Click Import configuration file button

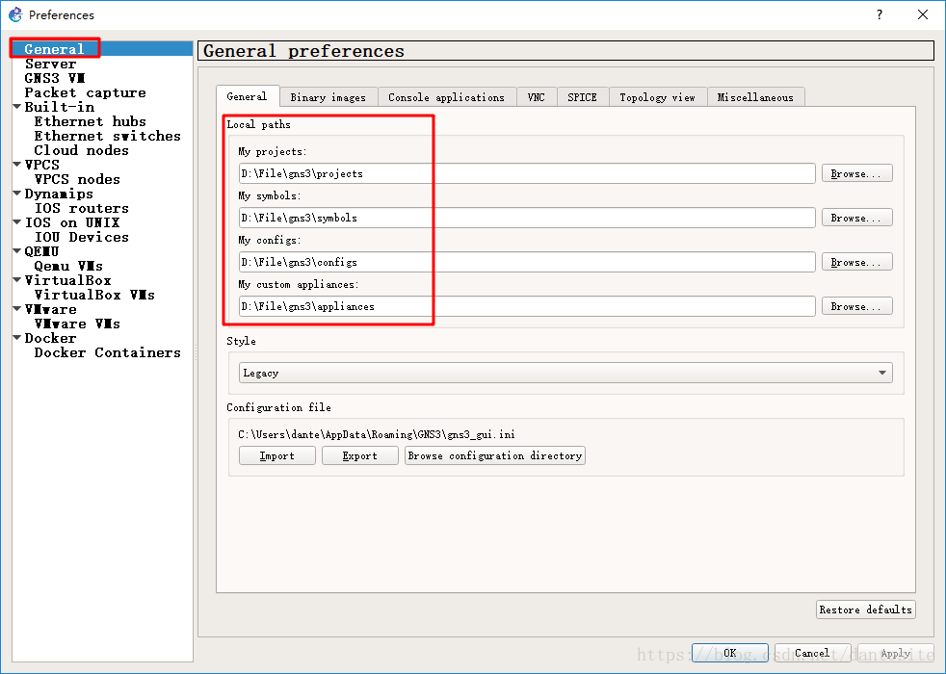276,455
